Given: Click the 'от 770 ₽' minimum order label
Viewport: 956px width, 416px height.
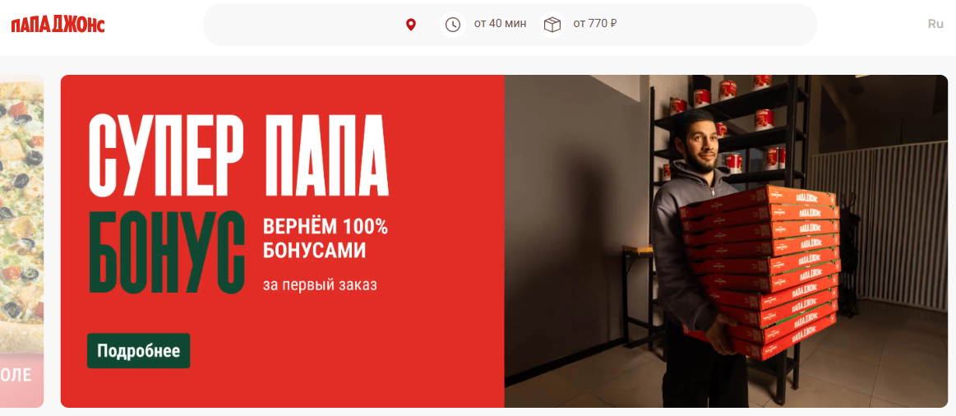Looking at the screenshot, I should tap(595, 25).
